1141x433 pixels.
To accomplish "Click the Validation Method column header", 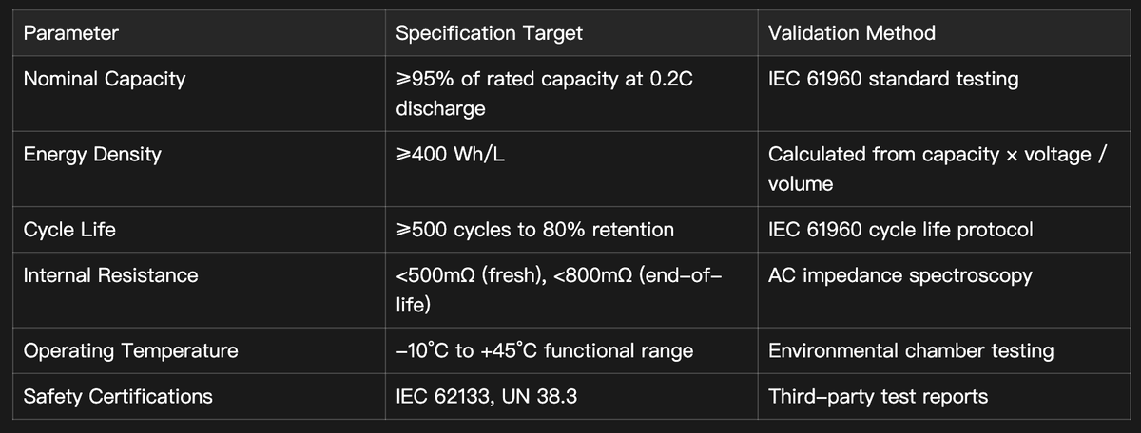I will point(851,33).
